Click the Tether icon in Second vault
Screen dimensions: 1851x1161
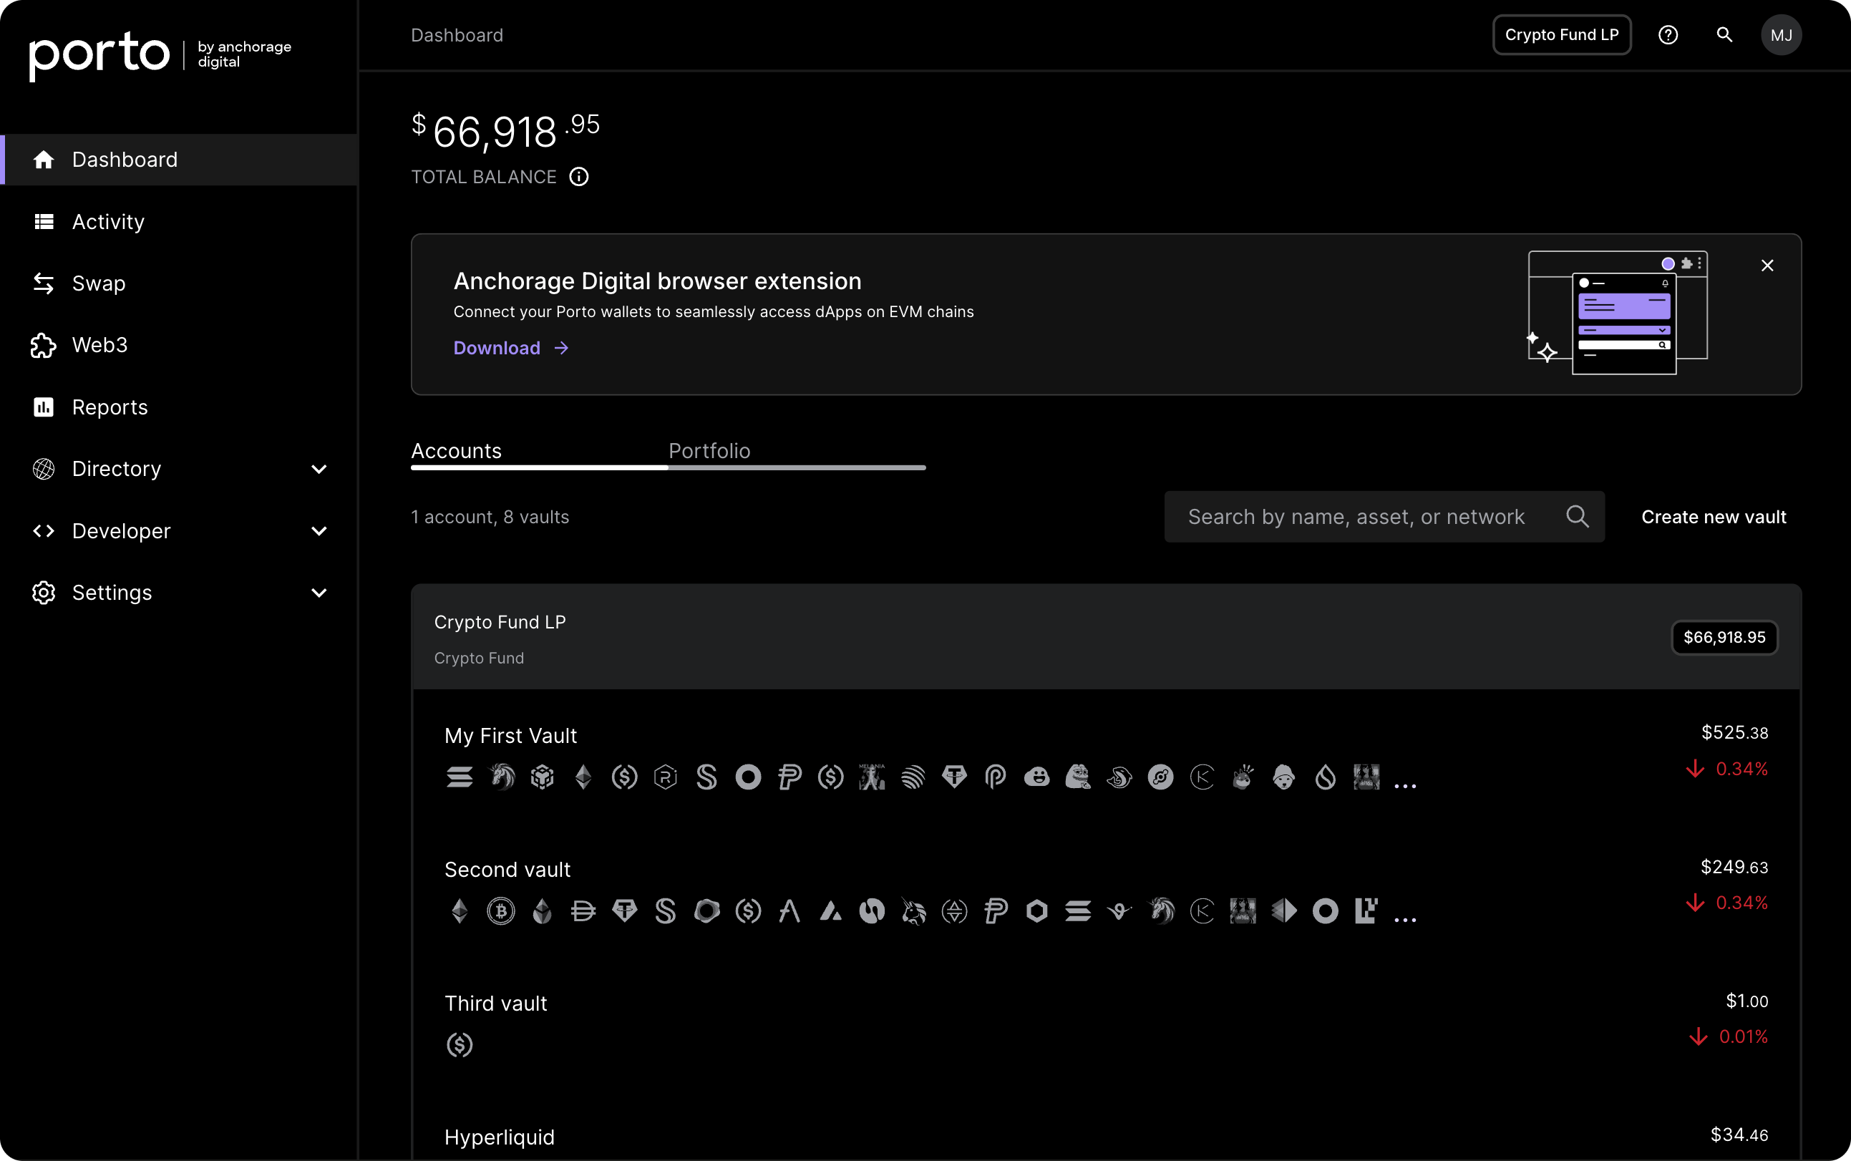point(625,911)
